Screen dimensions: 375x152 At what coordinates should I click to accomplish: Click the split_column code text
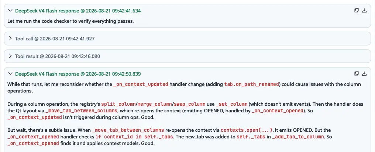[x=115, y=104]
